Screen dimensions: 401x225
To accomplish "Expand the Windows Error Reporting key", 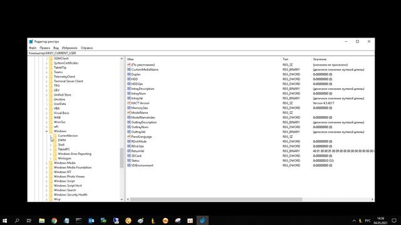I will [51, 154].
